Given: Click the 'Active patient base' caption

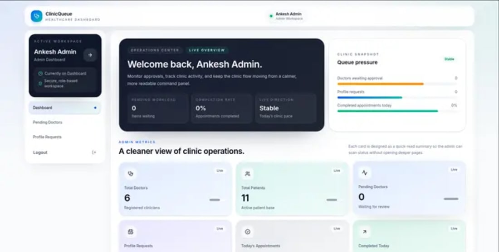Looking at the screenshot, I should click(x=258, y=208).
